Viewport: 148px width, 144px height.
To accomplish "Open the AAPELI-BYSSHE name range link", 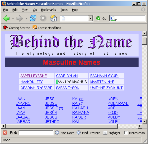I will pos(34,76).
